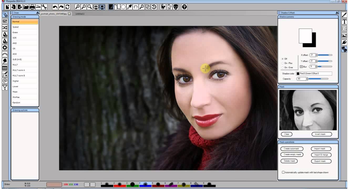Viewport: 349px width, 189px height.
Task: Click the grid table icon in left sidebar
Action: (5, 67)
